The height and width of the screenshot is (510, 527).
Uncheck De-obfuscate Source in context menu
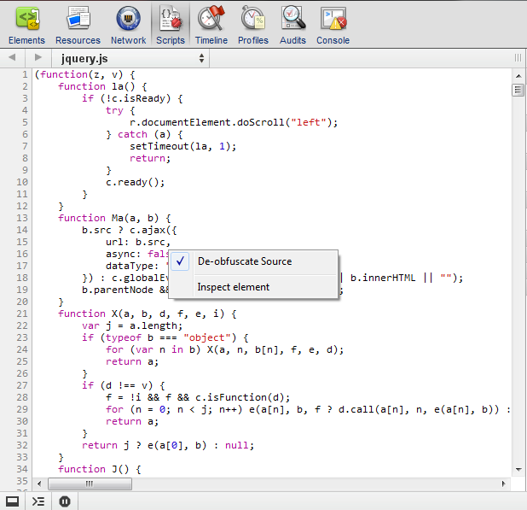(253, 261)
